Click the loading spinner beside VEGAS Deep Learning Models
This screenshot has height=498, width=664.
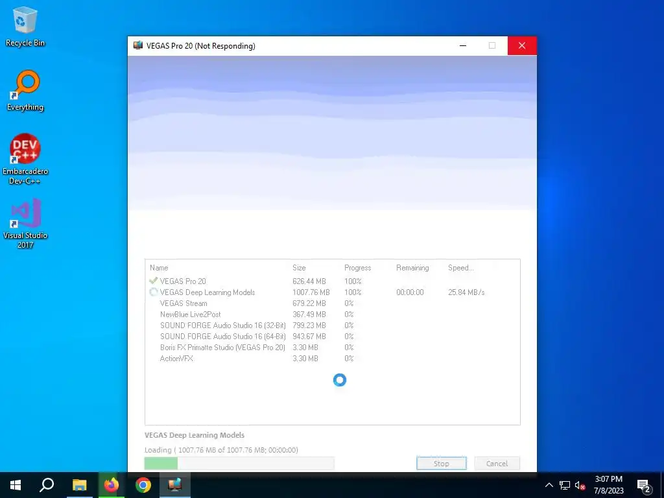pyautogui.click(x=153, y=292)
